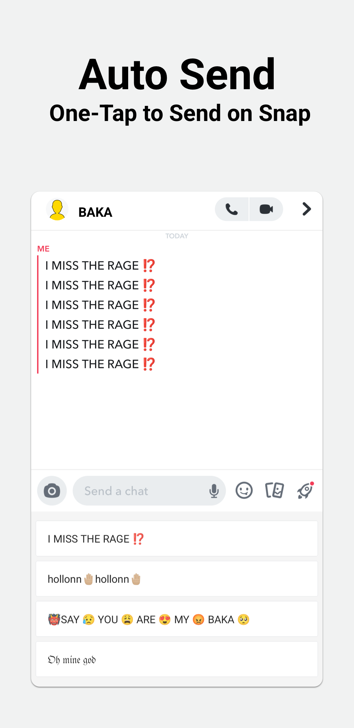Open the emoji sticker picker

coord(244,491)
